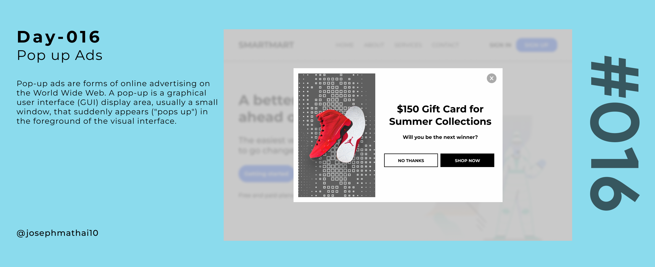Click the 'Pop up Ads' subtitle
This screenshot has width=655, height=267.
(x=60, y=55)
